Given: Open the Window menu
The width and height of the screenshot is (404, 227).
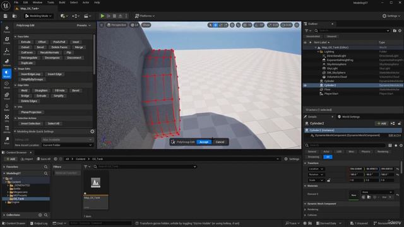Looking at the screenshot, I should tap(37, 3).
